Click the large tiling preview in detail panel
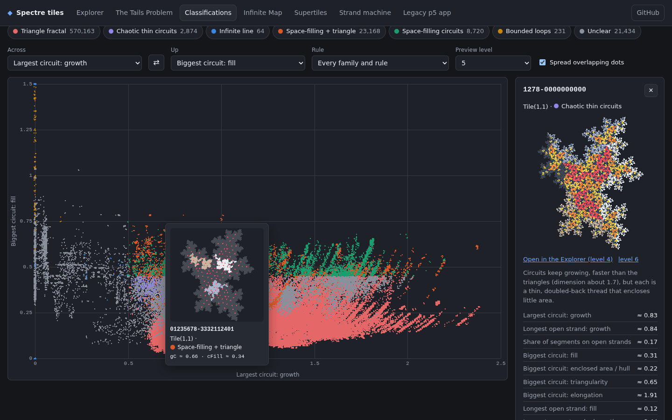The width and height of the screenshot is (672, 420). pyautogui.click(x=590, y=183)
